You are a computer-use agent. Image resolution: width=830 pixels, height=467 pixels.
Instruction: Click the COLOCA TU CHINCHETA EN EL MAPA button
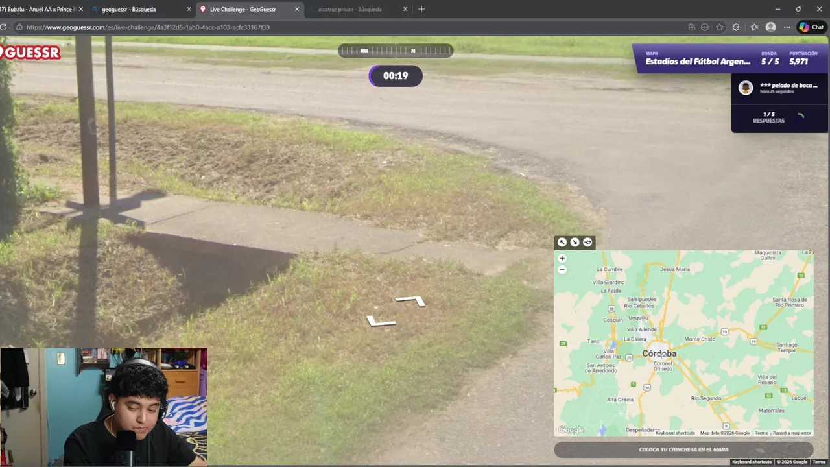pos(683,449)
